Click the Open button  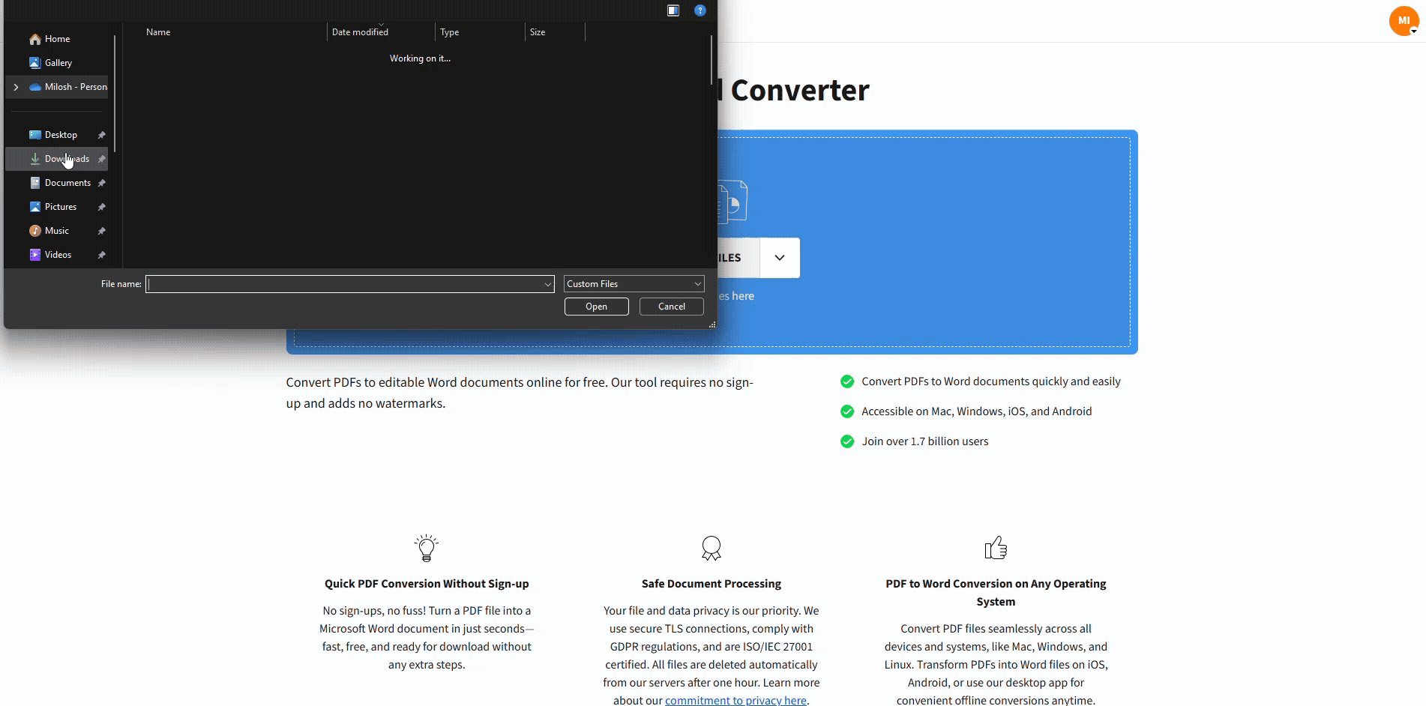click(595, 306)
